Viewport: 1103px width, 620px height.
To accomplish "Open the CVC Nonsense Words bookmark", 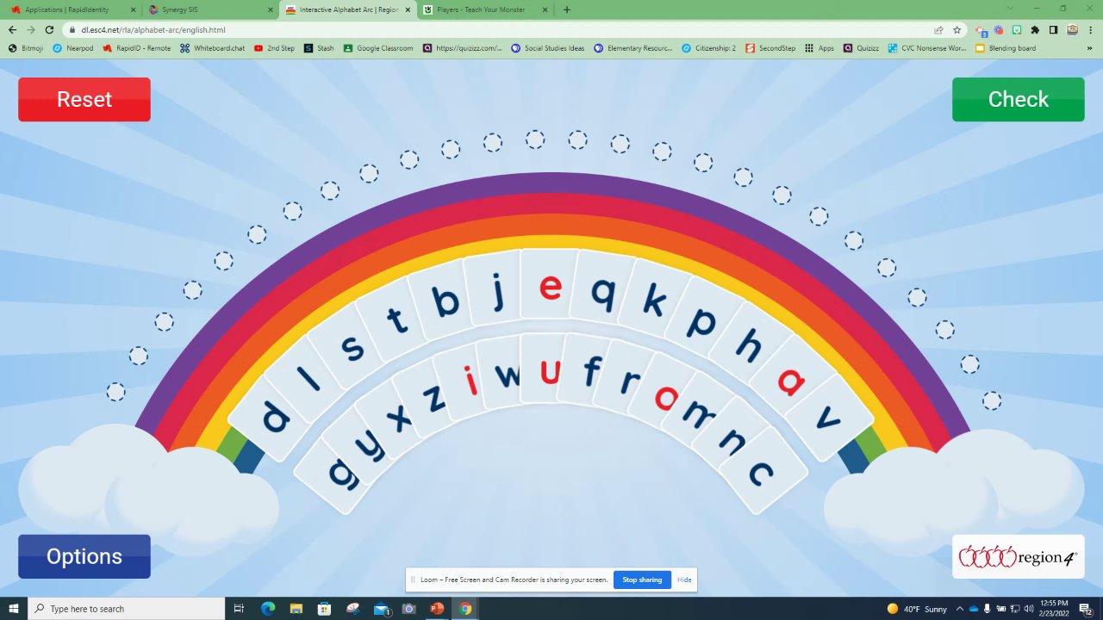I will coord(927,48).
